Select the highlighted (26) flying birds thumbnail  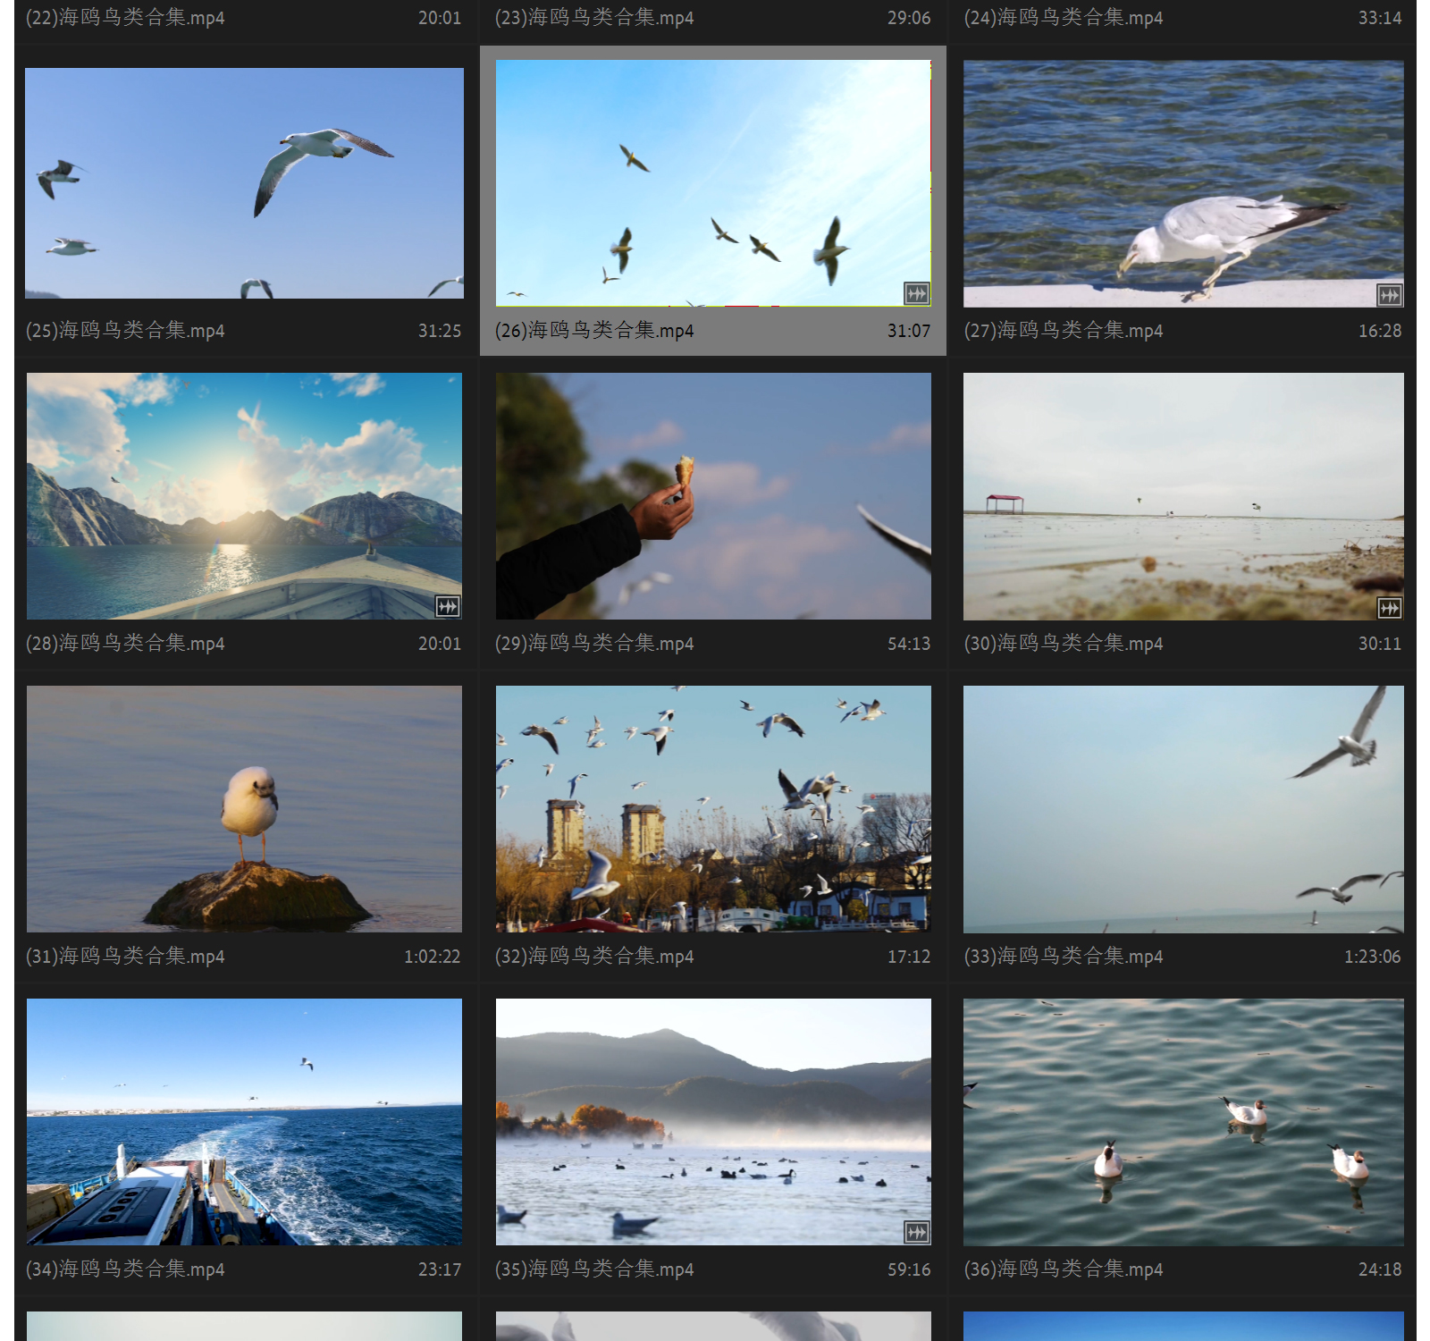tap(713, 183)
